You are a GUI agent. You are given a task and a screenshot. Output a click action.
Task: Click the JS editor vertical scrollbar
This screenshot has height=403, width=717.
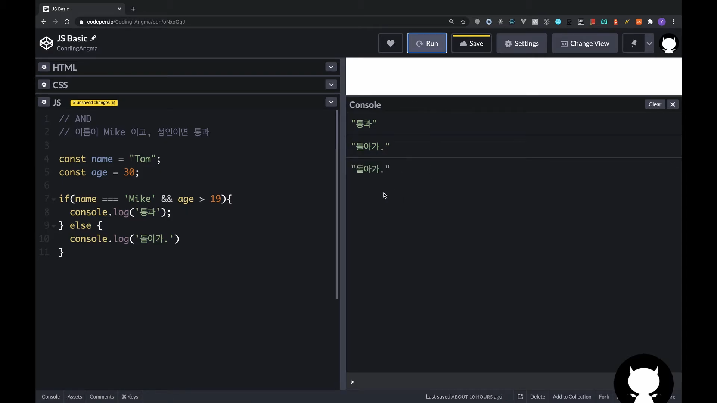pyautogui.click(x=337, y=204)
